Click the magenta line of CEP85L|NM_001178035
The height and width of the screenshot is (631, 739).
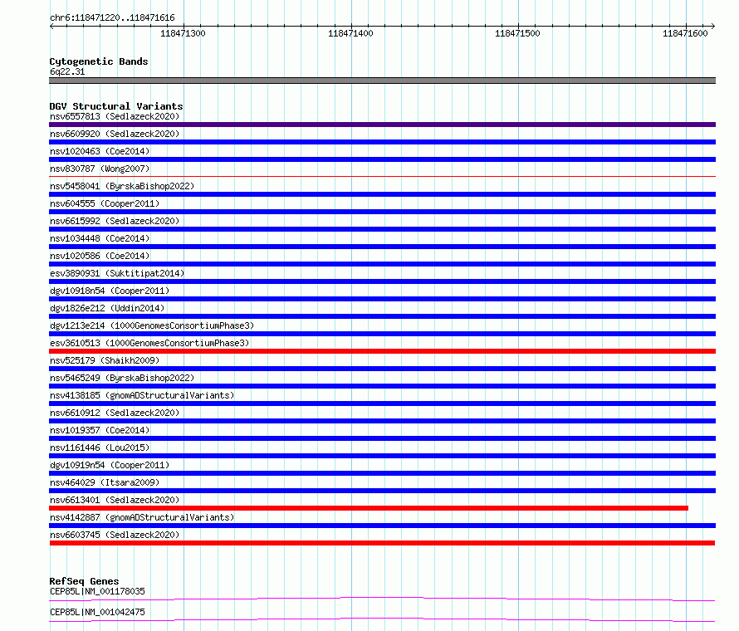tap(382, 599)
